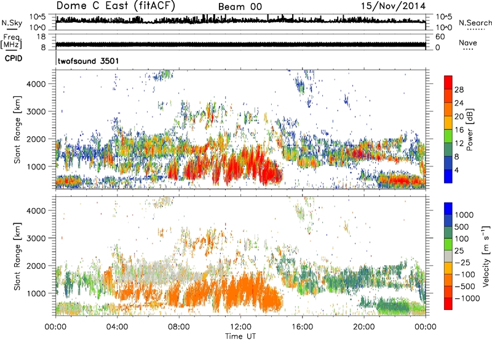Click the '60' tick on Nave axis
This screenshot has height=340, width=492.
pyautogui.click(x=440, y=37)
